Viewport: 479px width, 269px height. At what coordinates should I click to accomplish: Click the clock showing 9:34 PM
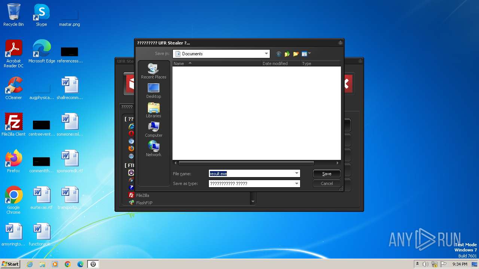point(460,264)
